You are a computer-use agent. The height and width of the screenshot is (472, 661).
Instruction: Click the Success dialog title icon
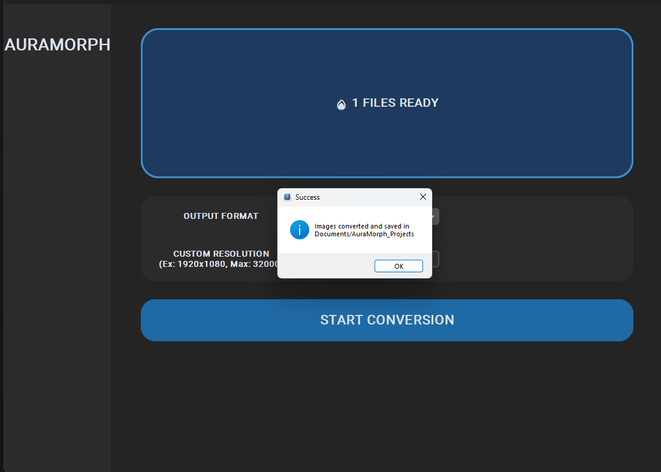click(x=288, y=197)
